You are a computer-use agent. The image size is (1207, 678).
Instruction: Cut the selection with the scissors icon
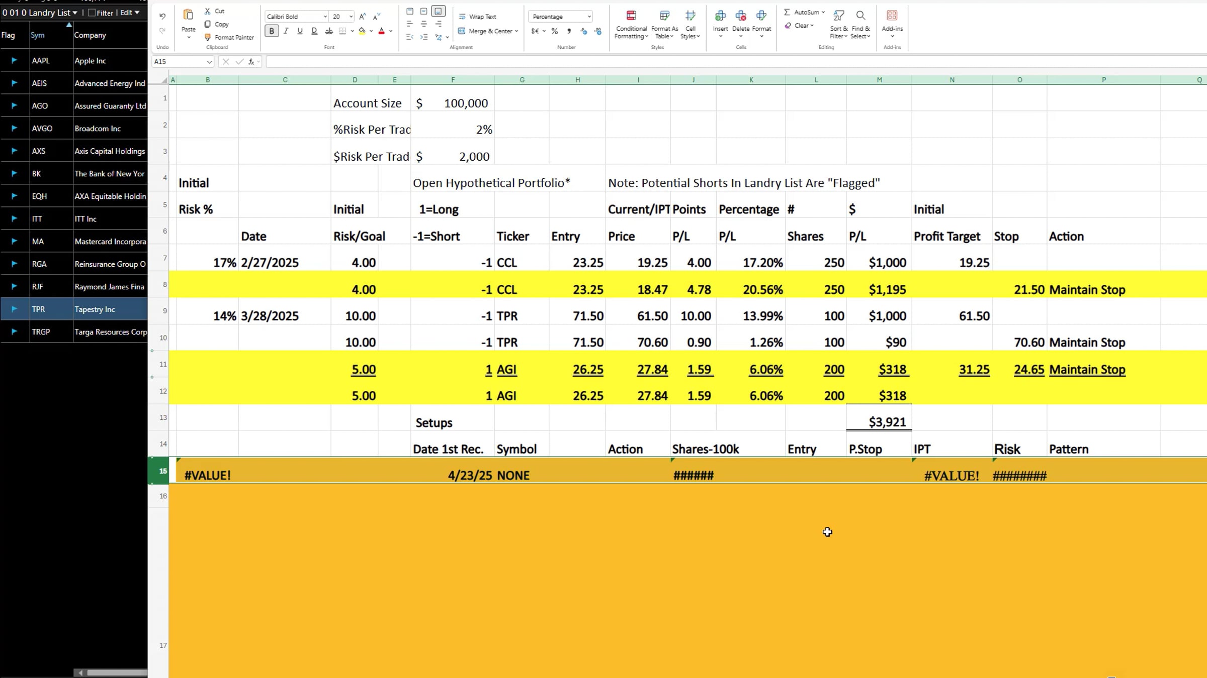tap(207, 11)
